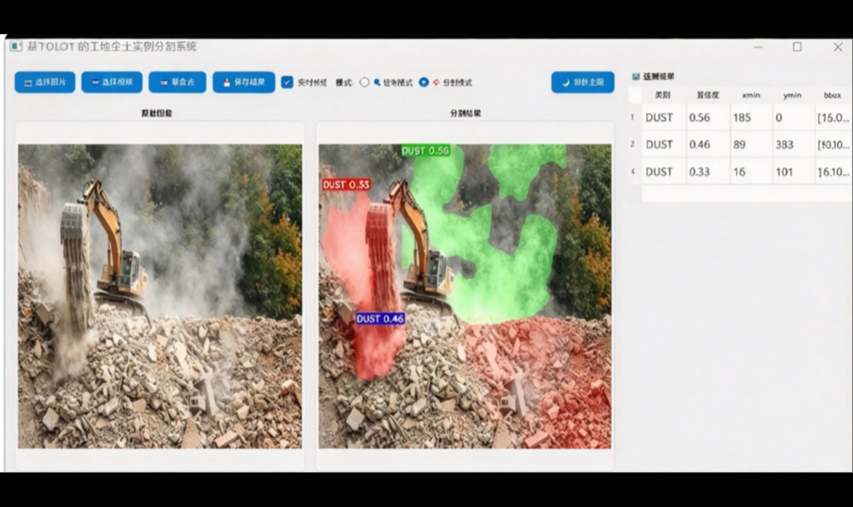Click the bbox cell in the 0.46 row
853x507 pixels.
pyautogui.click(x=833, y=144)
